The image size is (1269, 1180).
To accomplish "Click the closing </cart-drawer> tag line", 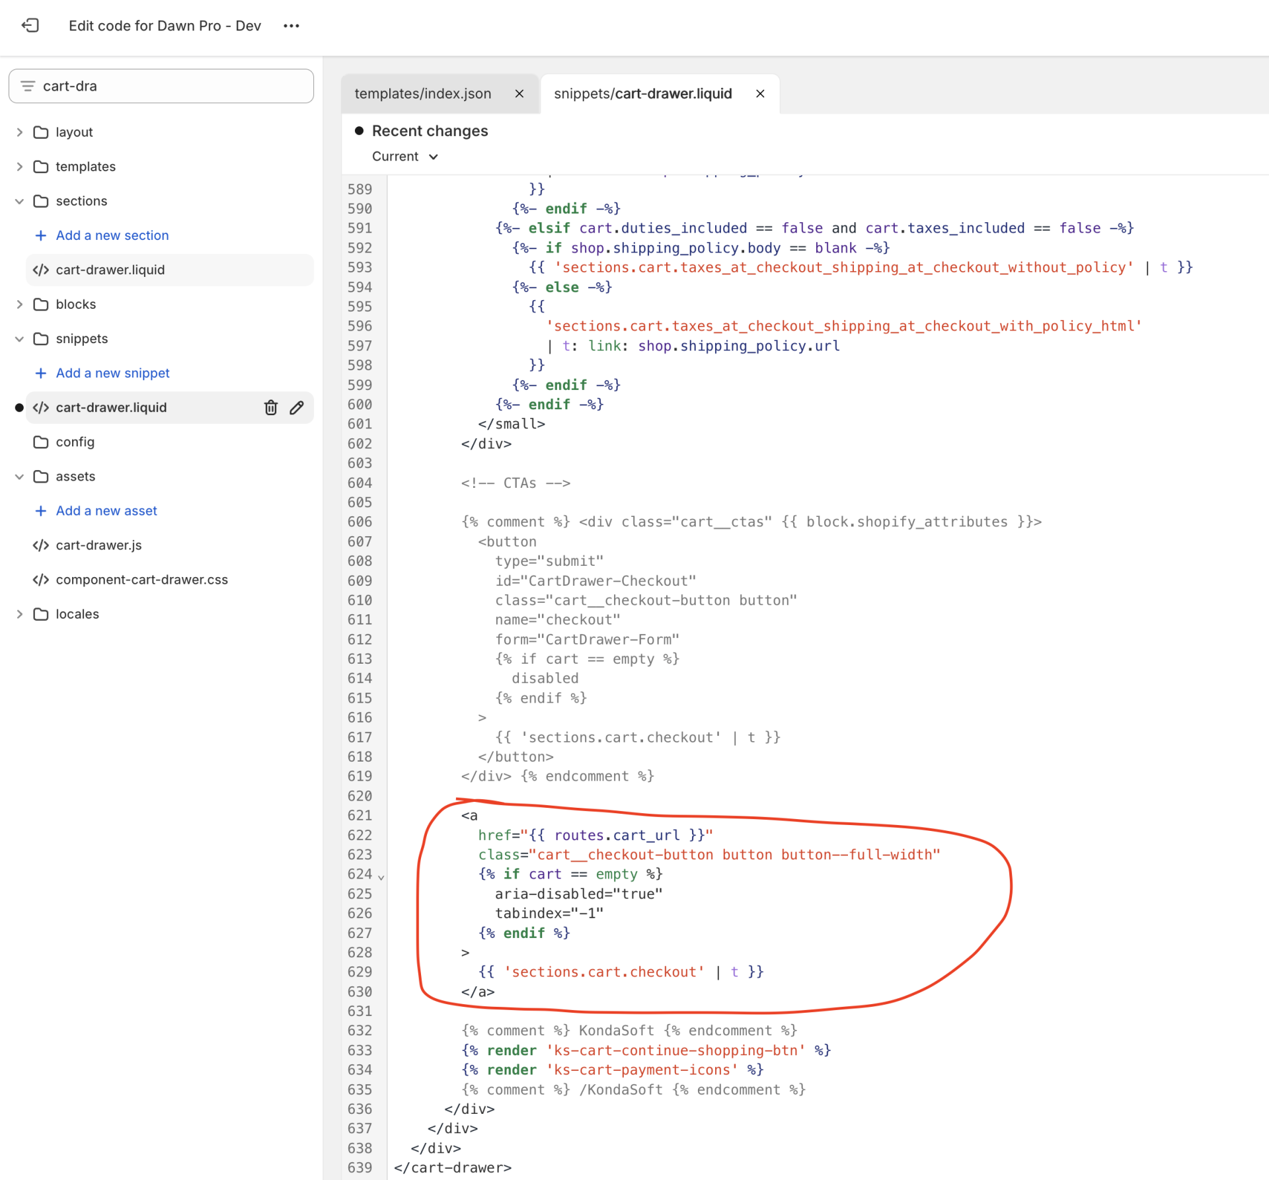I will pos(453,1167).
